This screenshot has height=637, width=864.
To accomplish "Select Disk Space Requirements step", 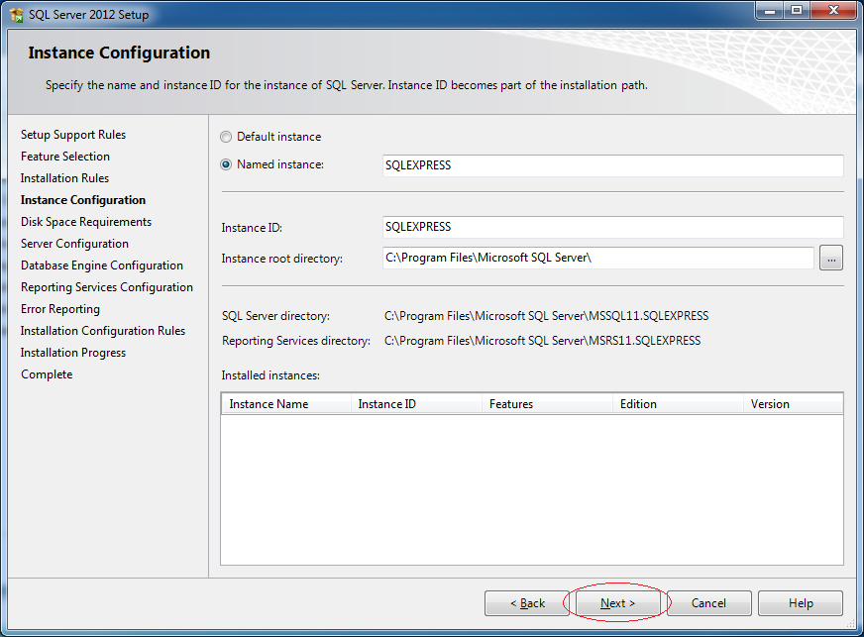I will click(86, 222).
